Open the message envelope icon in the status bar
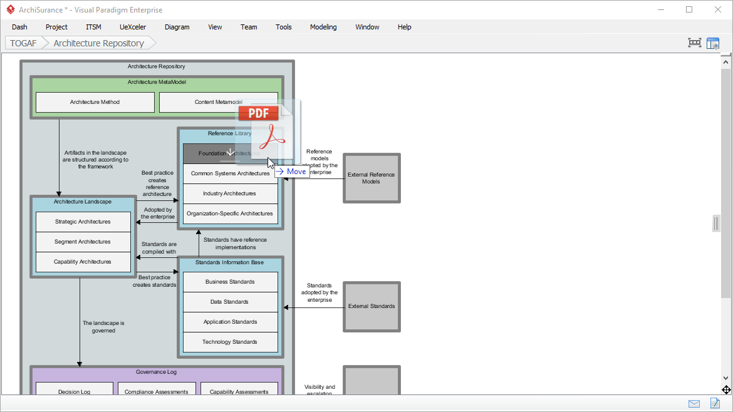 [694, 404]
